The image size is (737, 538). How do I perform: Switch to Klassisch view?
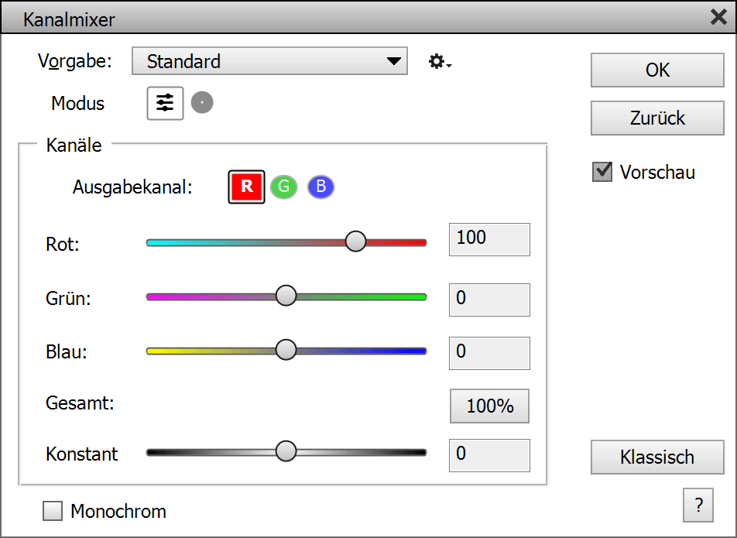[x=657, y=457]
